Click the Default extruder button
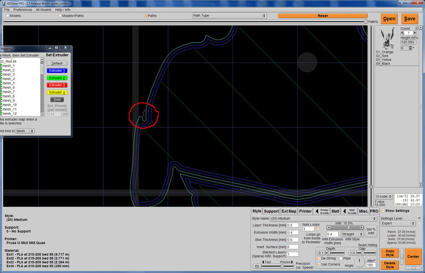This screenshot has height=273, width=425. tap(57, 63)
